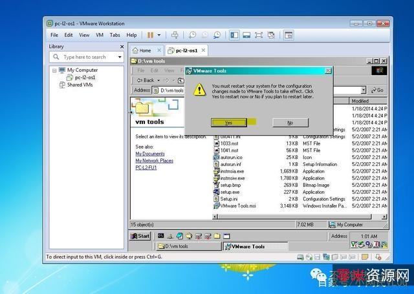
Task: Click the Unity mode toolbar icon
Action: [x=271, y=35]
